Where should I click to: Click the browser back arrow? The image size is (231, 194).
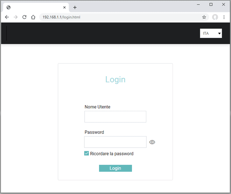point(7,17)
